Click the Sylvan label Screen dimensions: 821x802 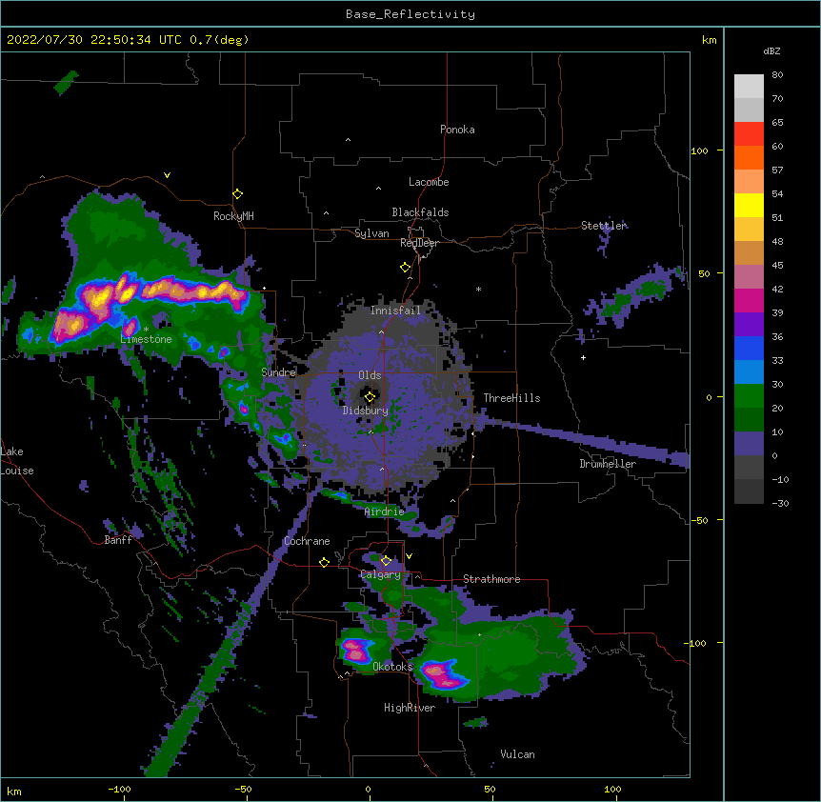(x=371, y=233)
